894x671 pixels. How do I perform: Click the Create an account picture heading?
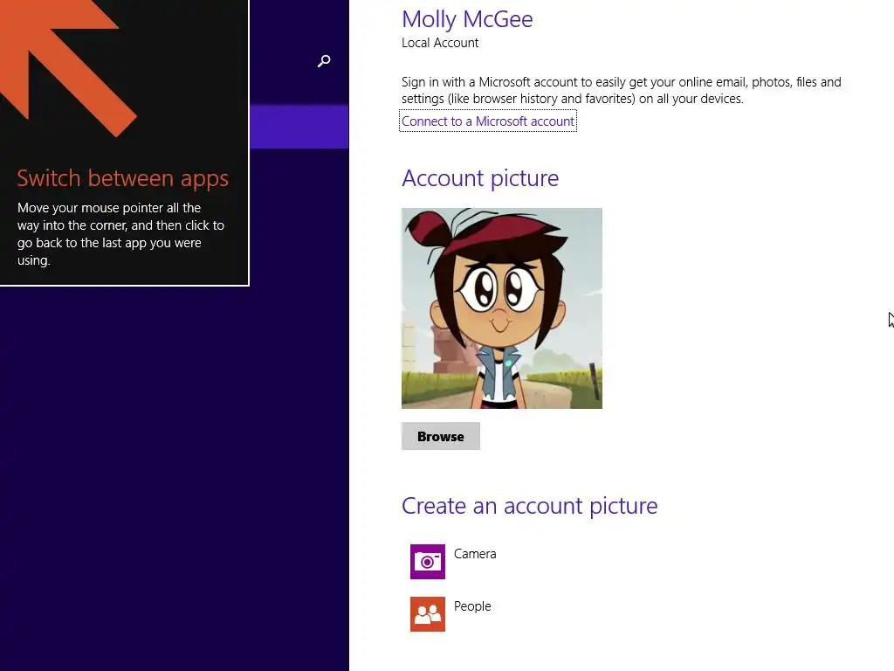click(530, 506)
